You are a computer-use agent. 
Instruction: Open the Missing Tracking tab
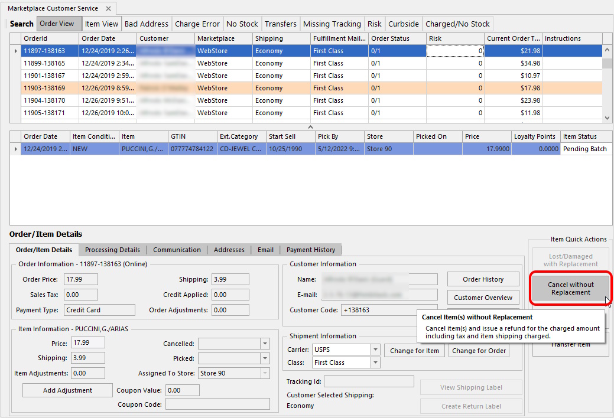pyautogui.click(x=332, y=24)
